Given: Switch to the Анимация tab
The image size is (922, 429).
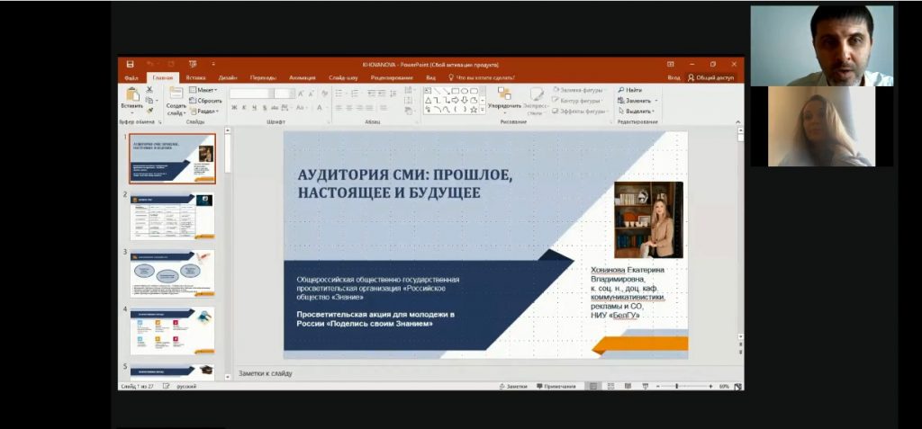Looking at the screenshot, I should (x=303, y=77).
